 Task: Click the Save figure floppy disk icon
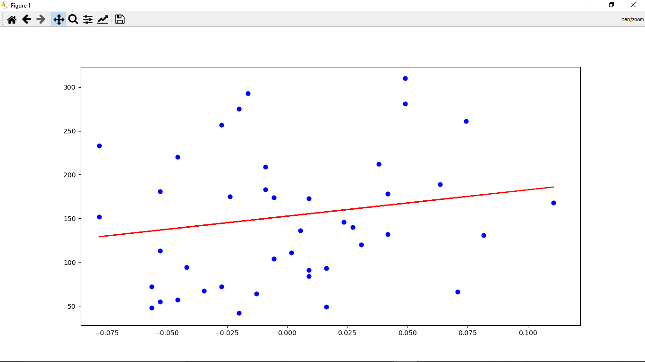119,19
